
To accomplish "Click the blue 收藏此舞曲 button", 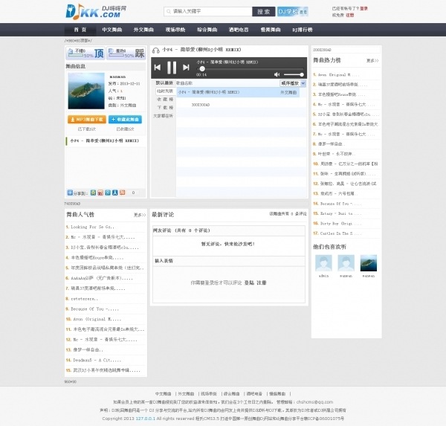I will click(125, 119).
